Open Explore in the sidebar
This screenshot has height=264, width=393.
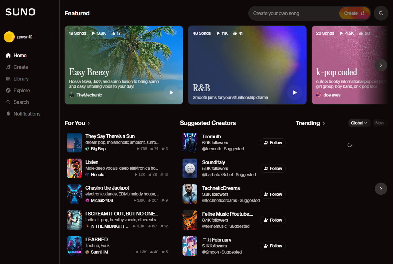coord(18,90)
